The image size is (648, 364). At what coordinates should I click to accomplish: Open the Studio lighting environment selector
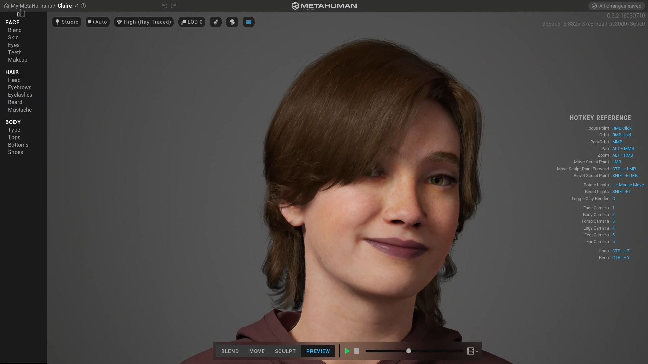click(66, 22)
